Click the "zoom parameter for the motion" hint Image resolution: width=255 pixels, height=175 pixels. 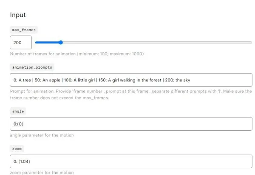tap(42, 172)
